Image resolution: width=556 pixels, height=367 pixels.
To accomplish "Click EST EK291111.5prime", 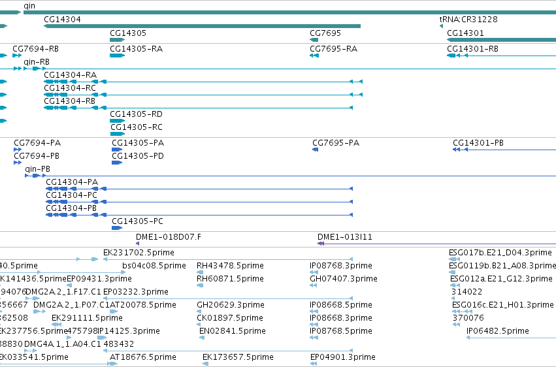I will [x=87, y=318].
